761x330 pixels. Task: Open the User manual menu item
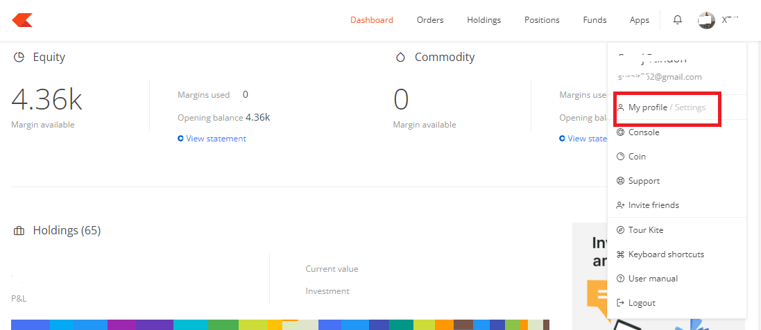point(652,279)
